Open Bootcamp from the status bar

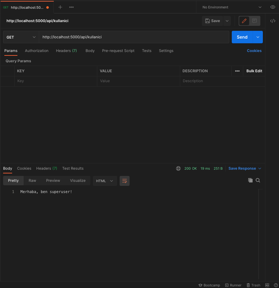[x=209, y=285]
